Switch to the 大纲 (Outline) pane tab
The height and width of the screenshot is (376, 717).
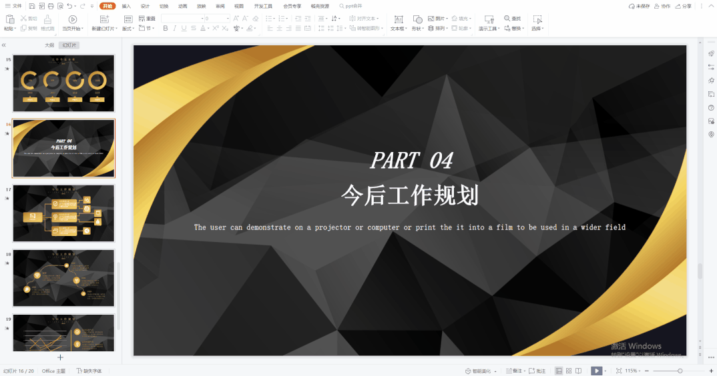[x=49, y=45]
